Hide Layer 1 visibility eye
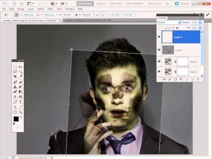 coord(159,50)
